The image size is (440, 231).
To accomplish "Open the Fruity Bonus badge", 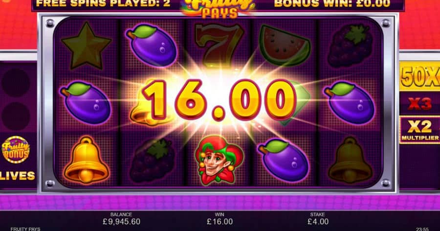I will click(x=16, y=149).
